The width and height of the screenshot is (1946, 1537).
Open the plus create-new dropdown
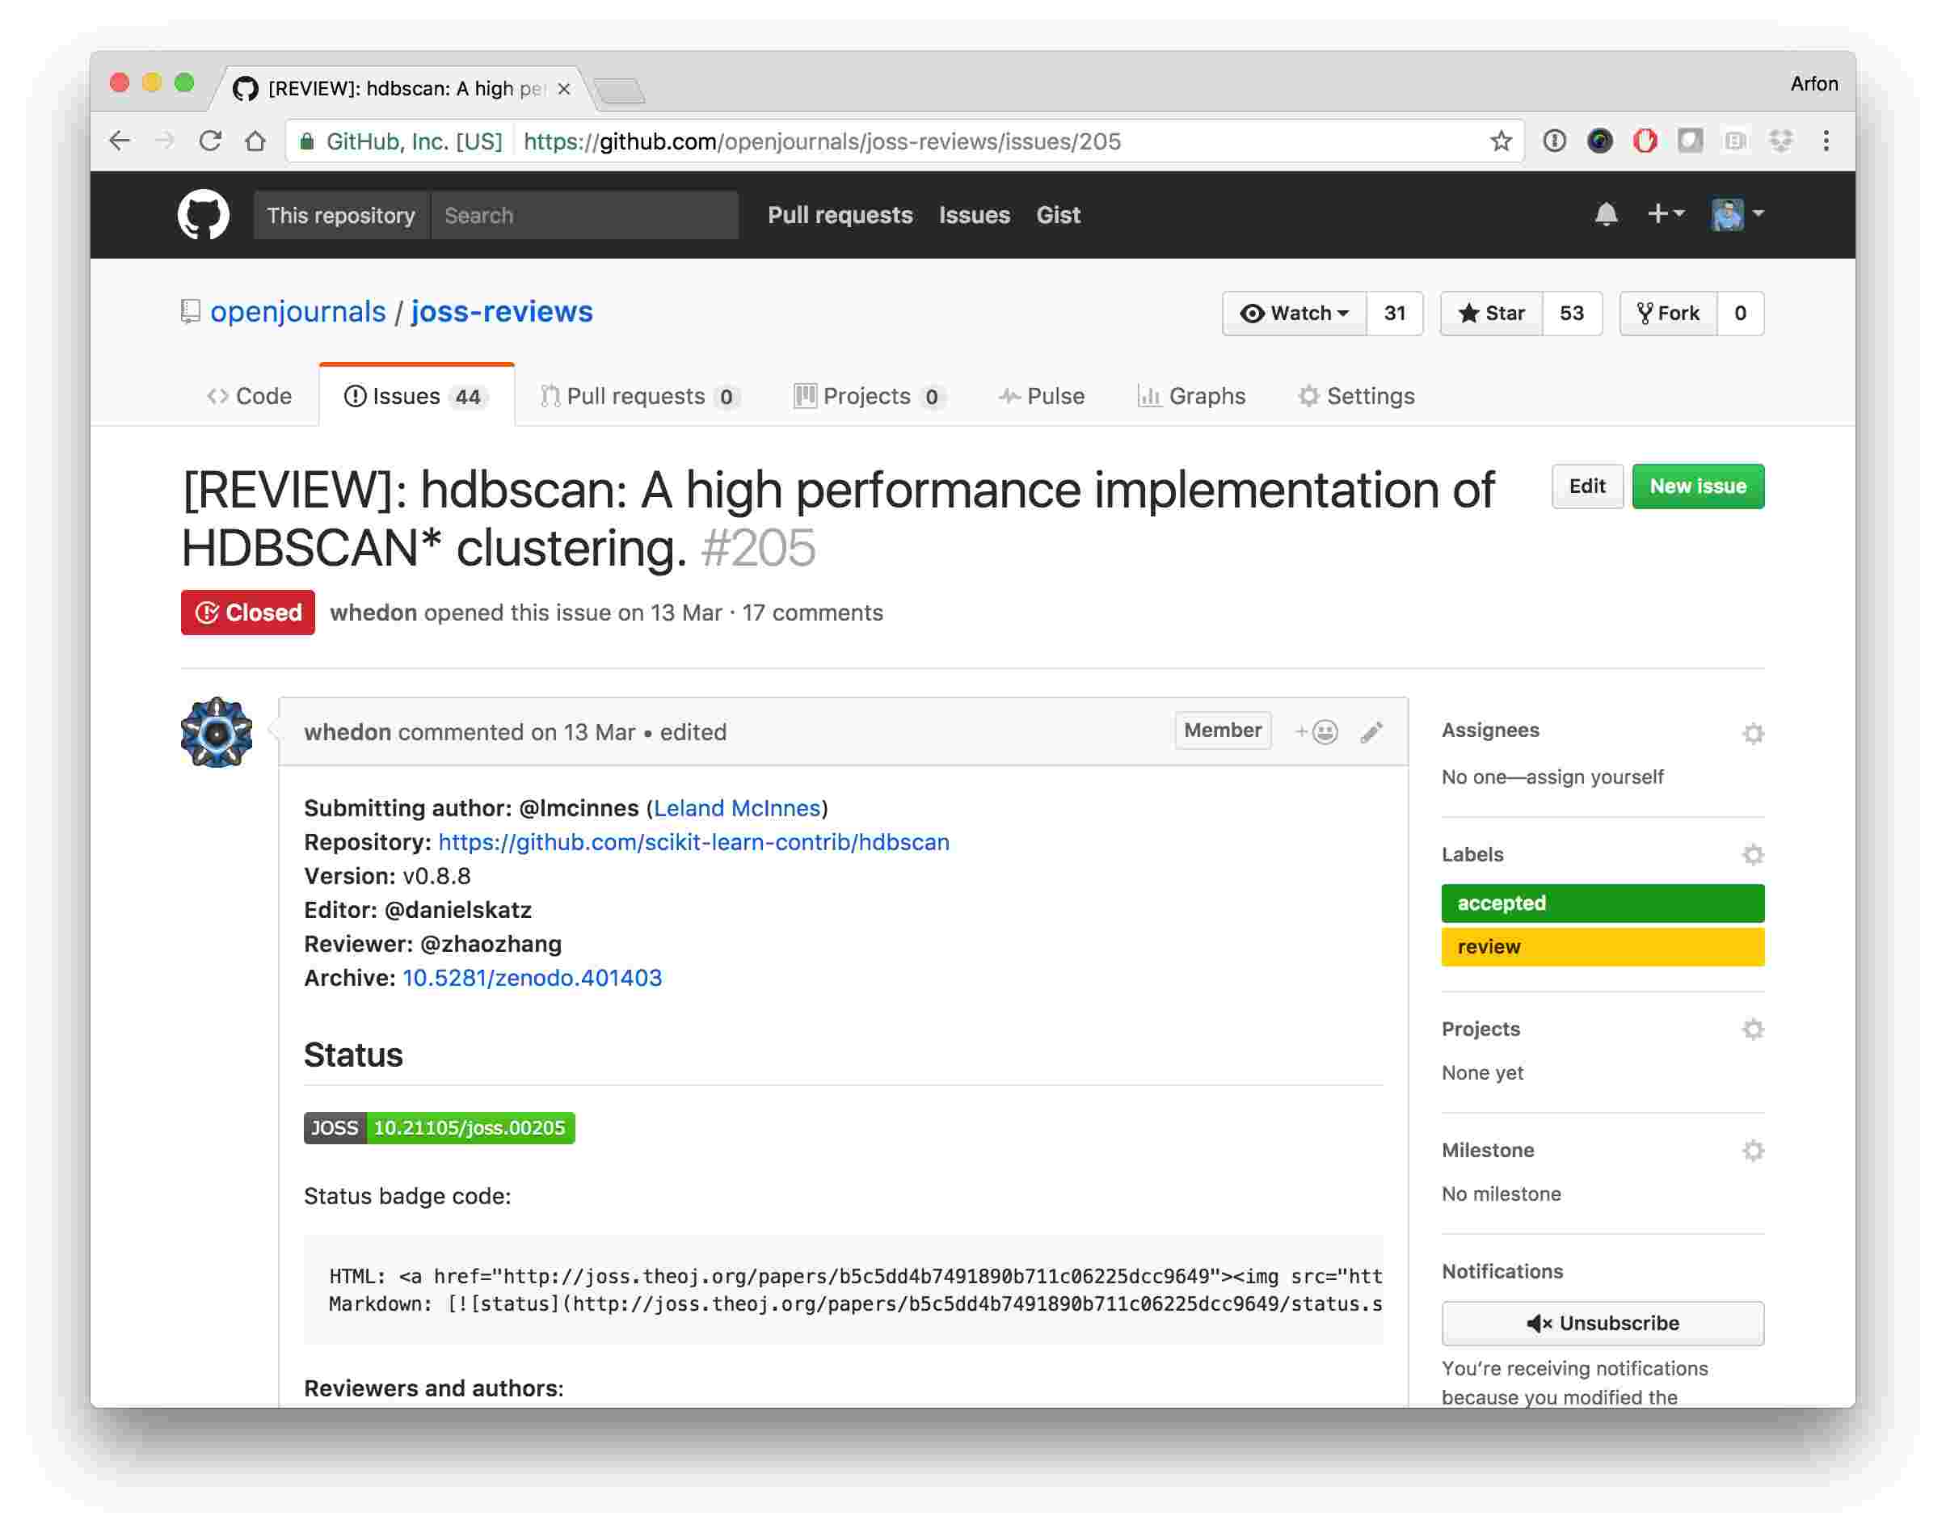coord(1666,214)
